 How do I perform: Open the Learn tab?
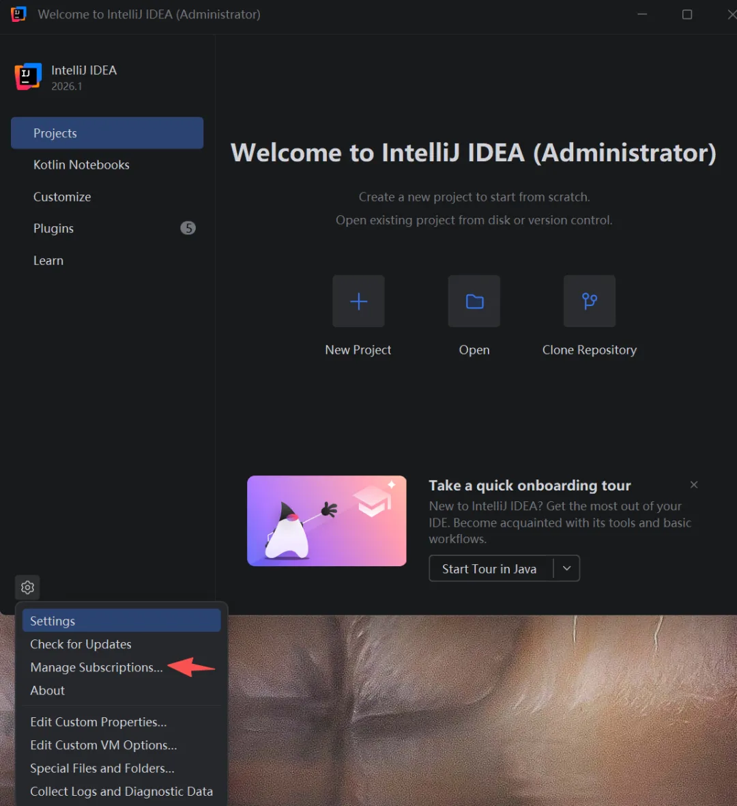107,261
